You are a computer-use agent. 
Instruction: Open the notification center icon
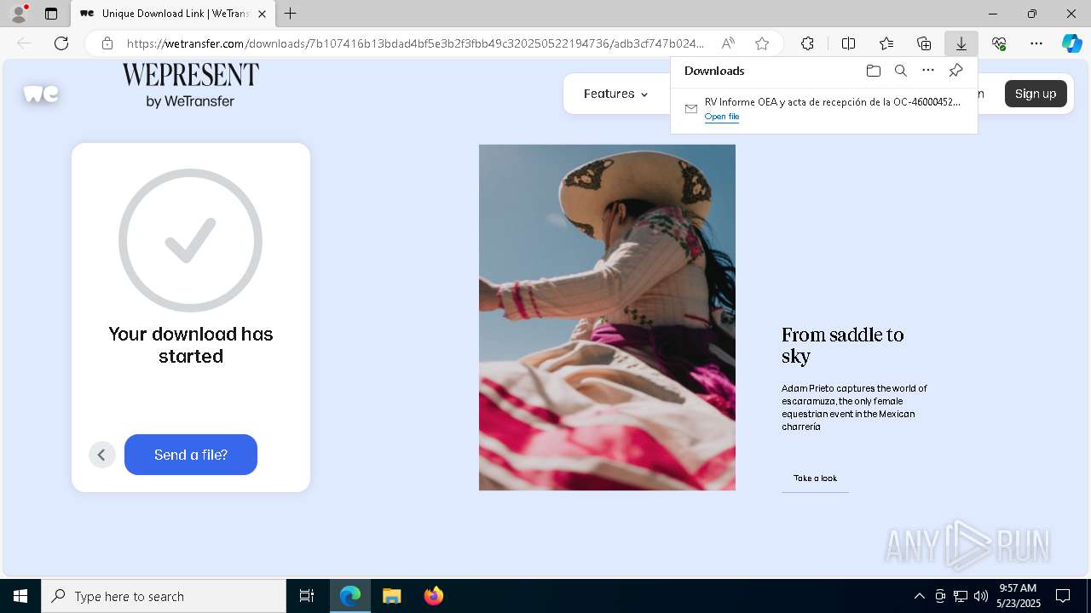[1063, 596]
